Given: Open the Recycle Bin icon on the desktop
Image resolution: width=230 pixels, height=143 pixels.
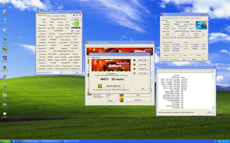Looking at the screenshot, I should coord(5,30).
